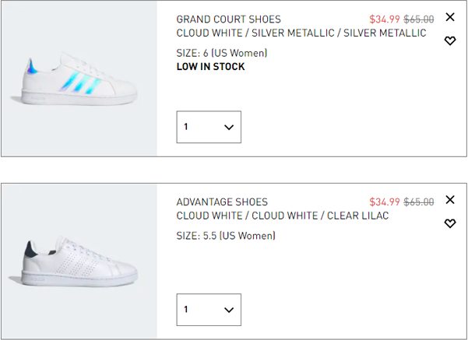Save Advantage Shoes to wishlist heart
The height and width of the screenshot is (340, 468).
450,224
